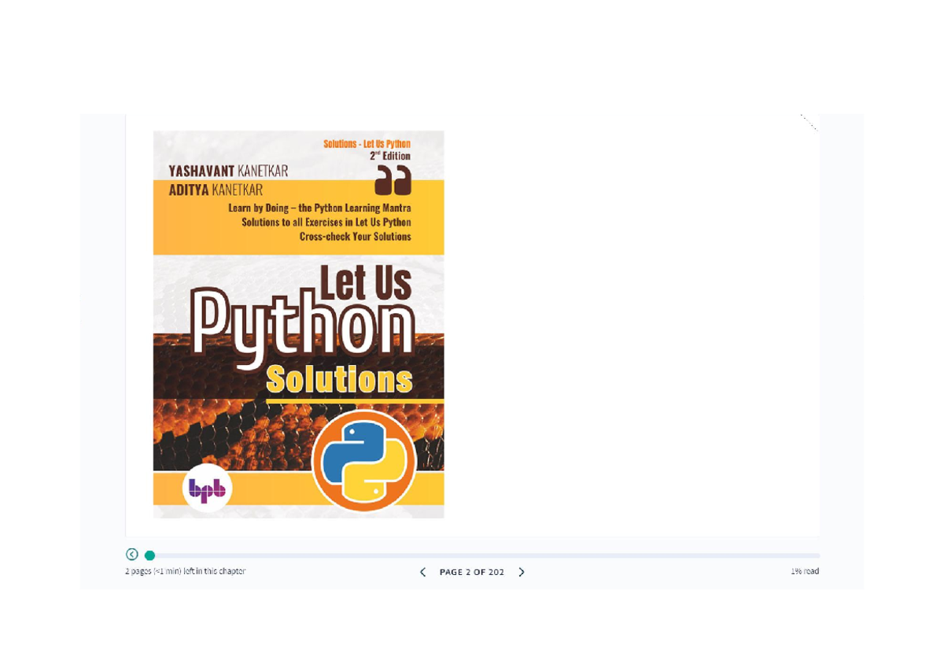
Task: Click author name 'ADITYA KANETKAR'
Action: [x=216, y=190]
